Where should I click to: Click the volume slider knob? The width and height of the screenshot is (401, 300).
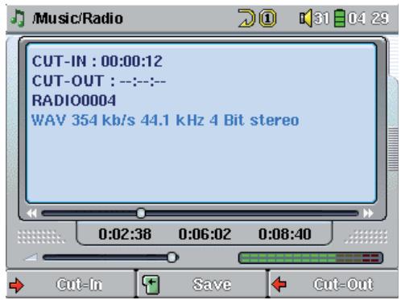pyautogui.click(x=172, y=257)
